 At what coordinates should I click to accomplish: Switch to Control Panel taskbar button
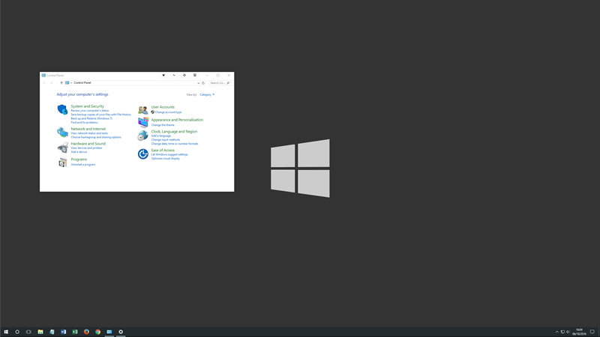point(109,332)
